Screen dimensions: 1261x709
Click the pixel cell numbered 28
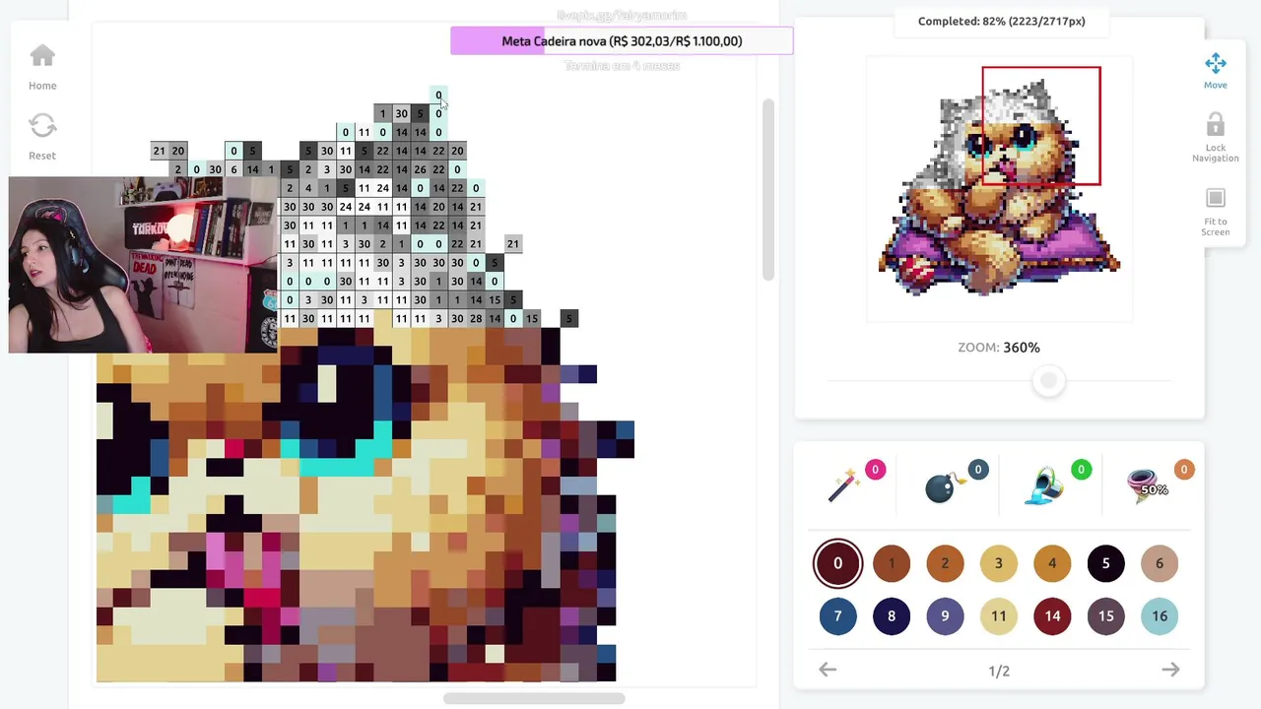[476, 319]
